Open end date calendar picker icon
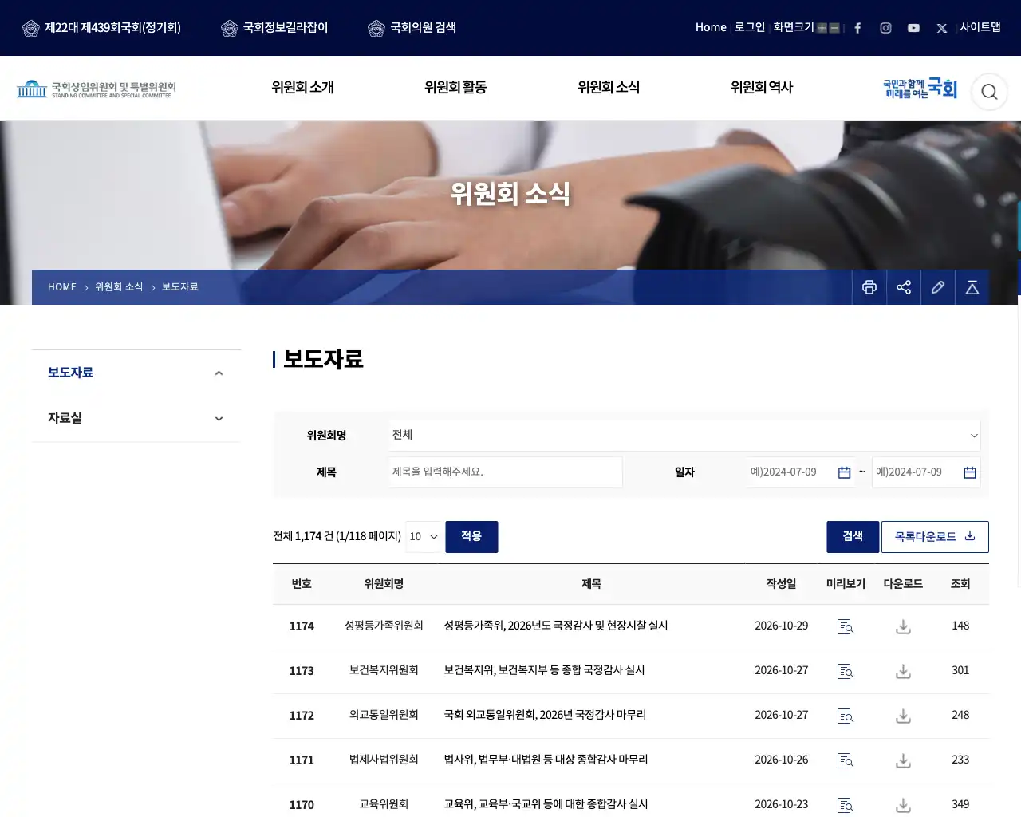Viewport: 1021px width, 817px height. [970, 472]
